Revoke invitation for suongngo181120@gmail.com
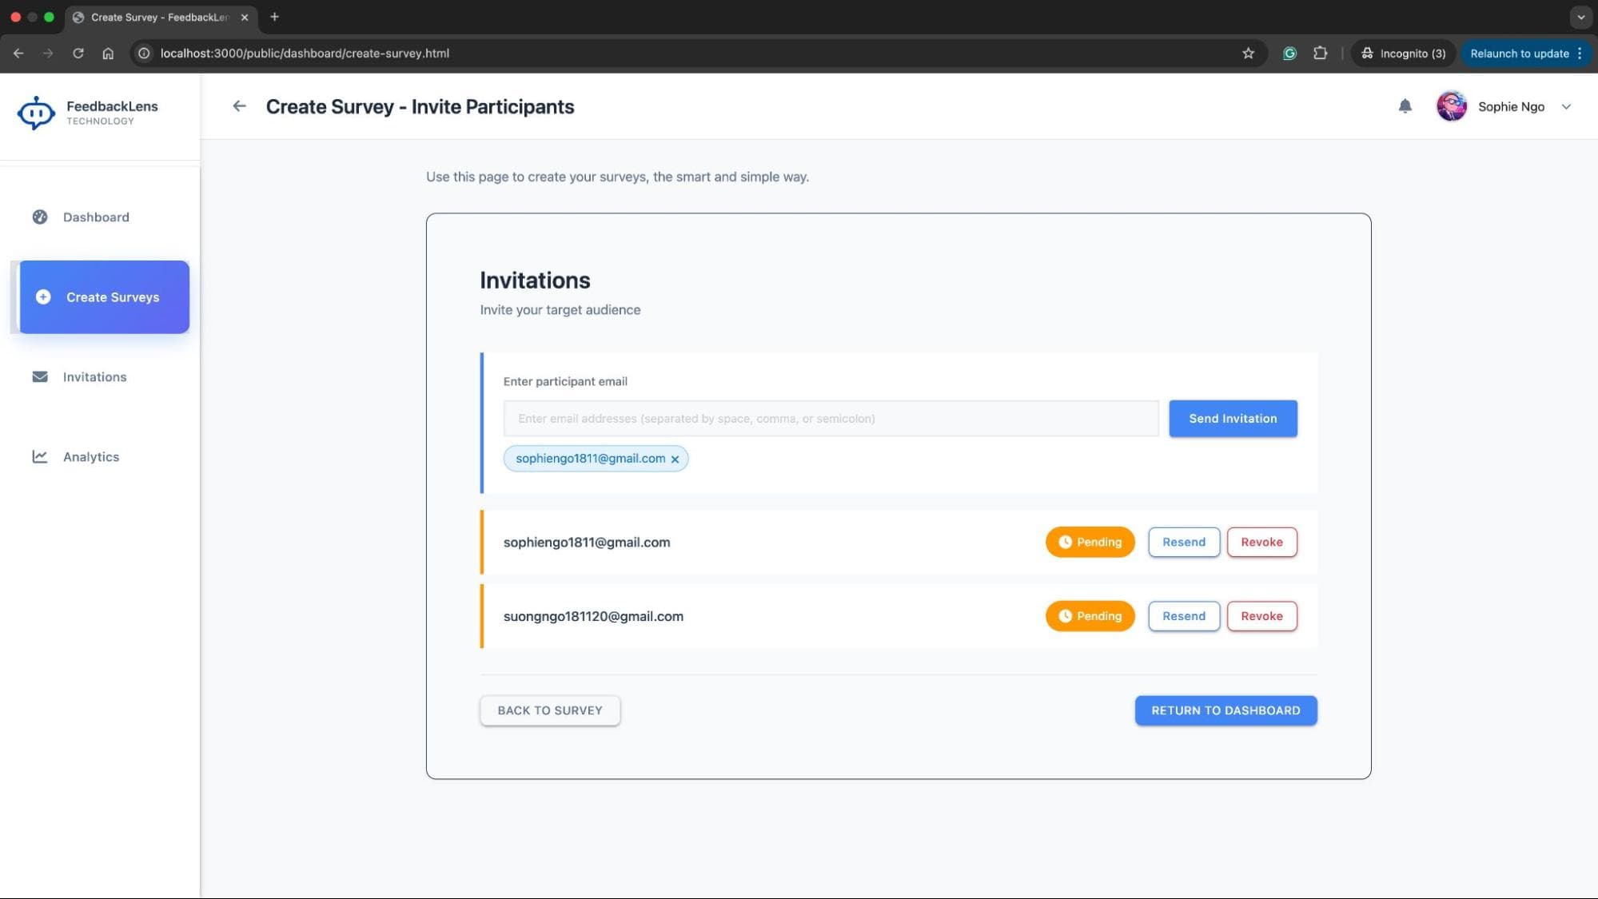Viewport: 1598px width, 899px height. [1261, 616]
